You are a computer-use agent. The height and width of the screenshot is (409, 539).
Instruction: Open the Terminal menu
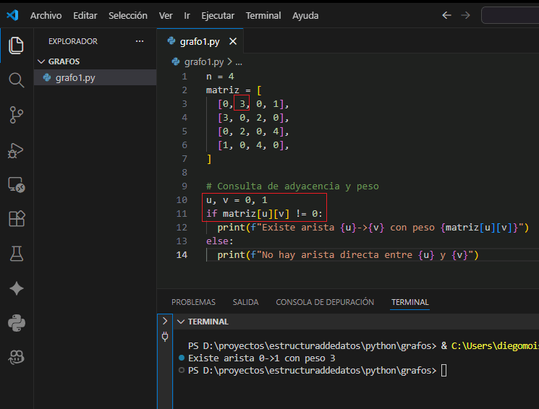click(x=263, y=15)
